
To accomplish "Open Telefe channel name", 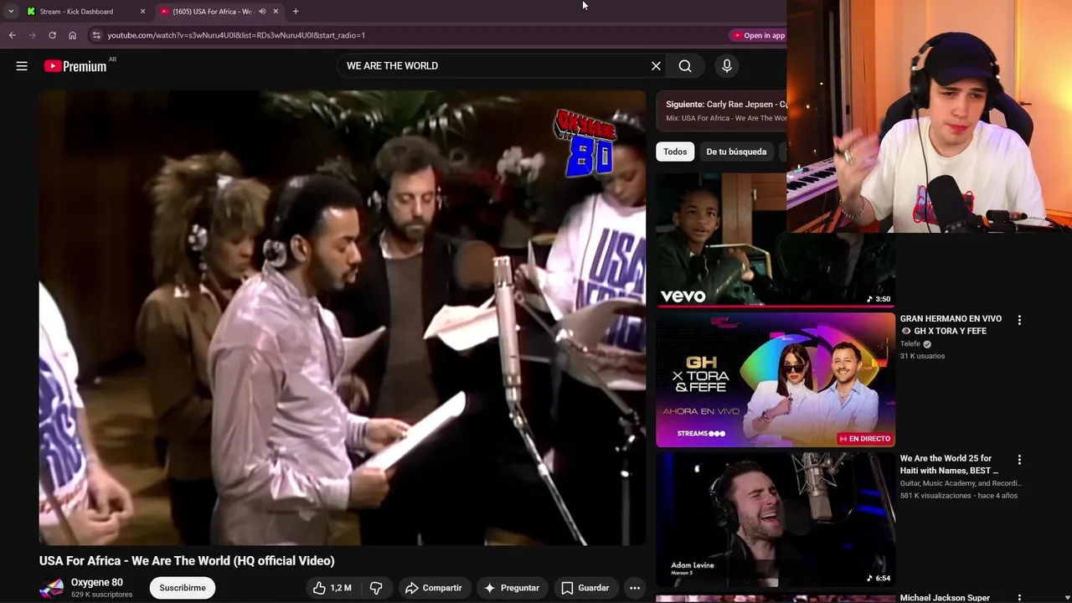I will pyautogui.click(x=910, y=343).
